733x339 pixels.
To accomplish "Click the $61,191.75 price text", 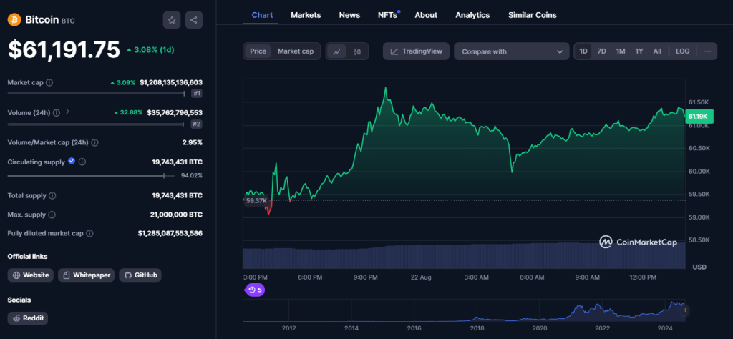I will point(64,51).
